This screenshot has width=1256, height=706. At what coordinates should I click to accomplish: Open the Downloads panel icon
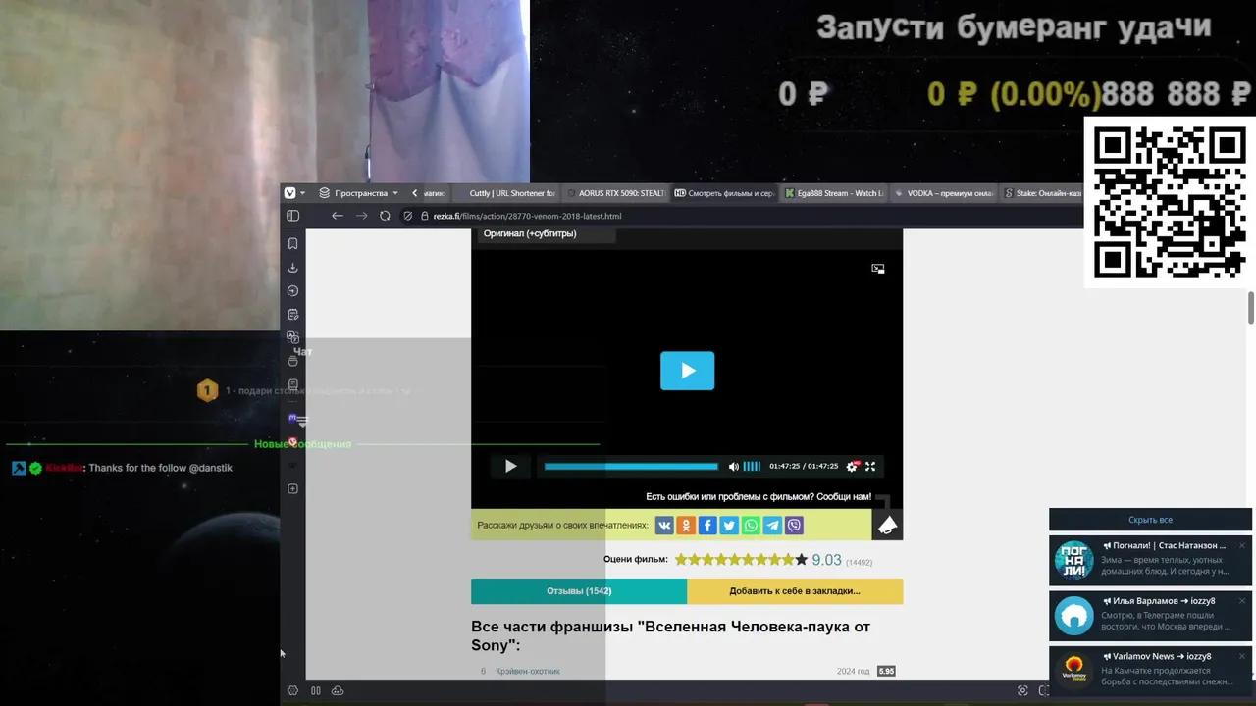(292, 267)
